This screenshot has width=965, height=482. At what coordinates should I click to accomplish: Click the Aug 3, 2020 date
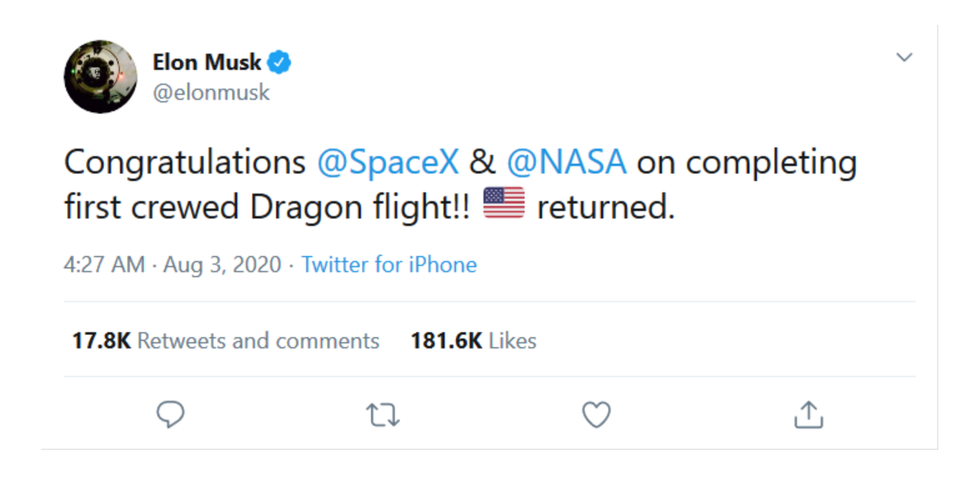click(x=222, y=265)
